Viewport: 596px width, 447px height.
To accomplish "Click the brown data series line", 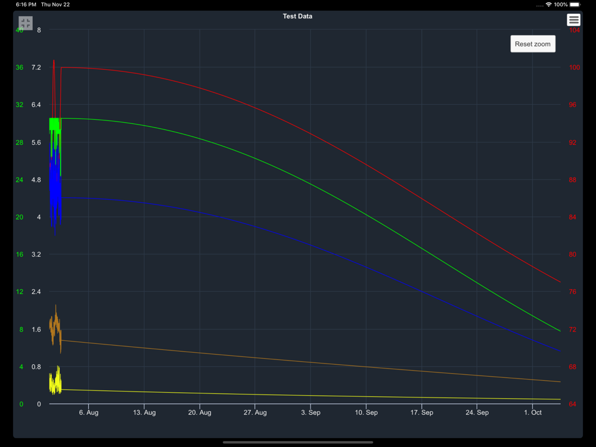I will click(311, 362).
